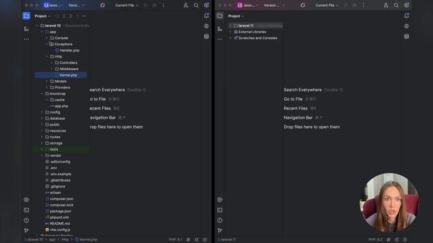
Task: Open IDE settings gear in laravel 10 window
Action: pos(206,5)
